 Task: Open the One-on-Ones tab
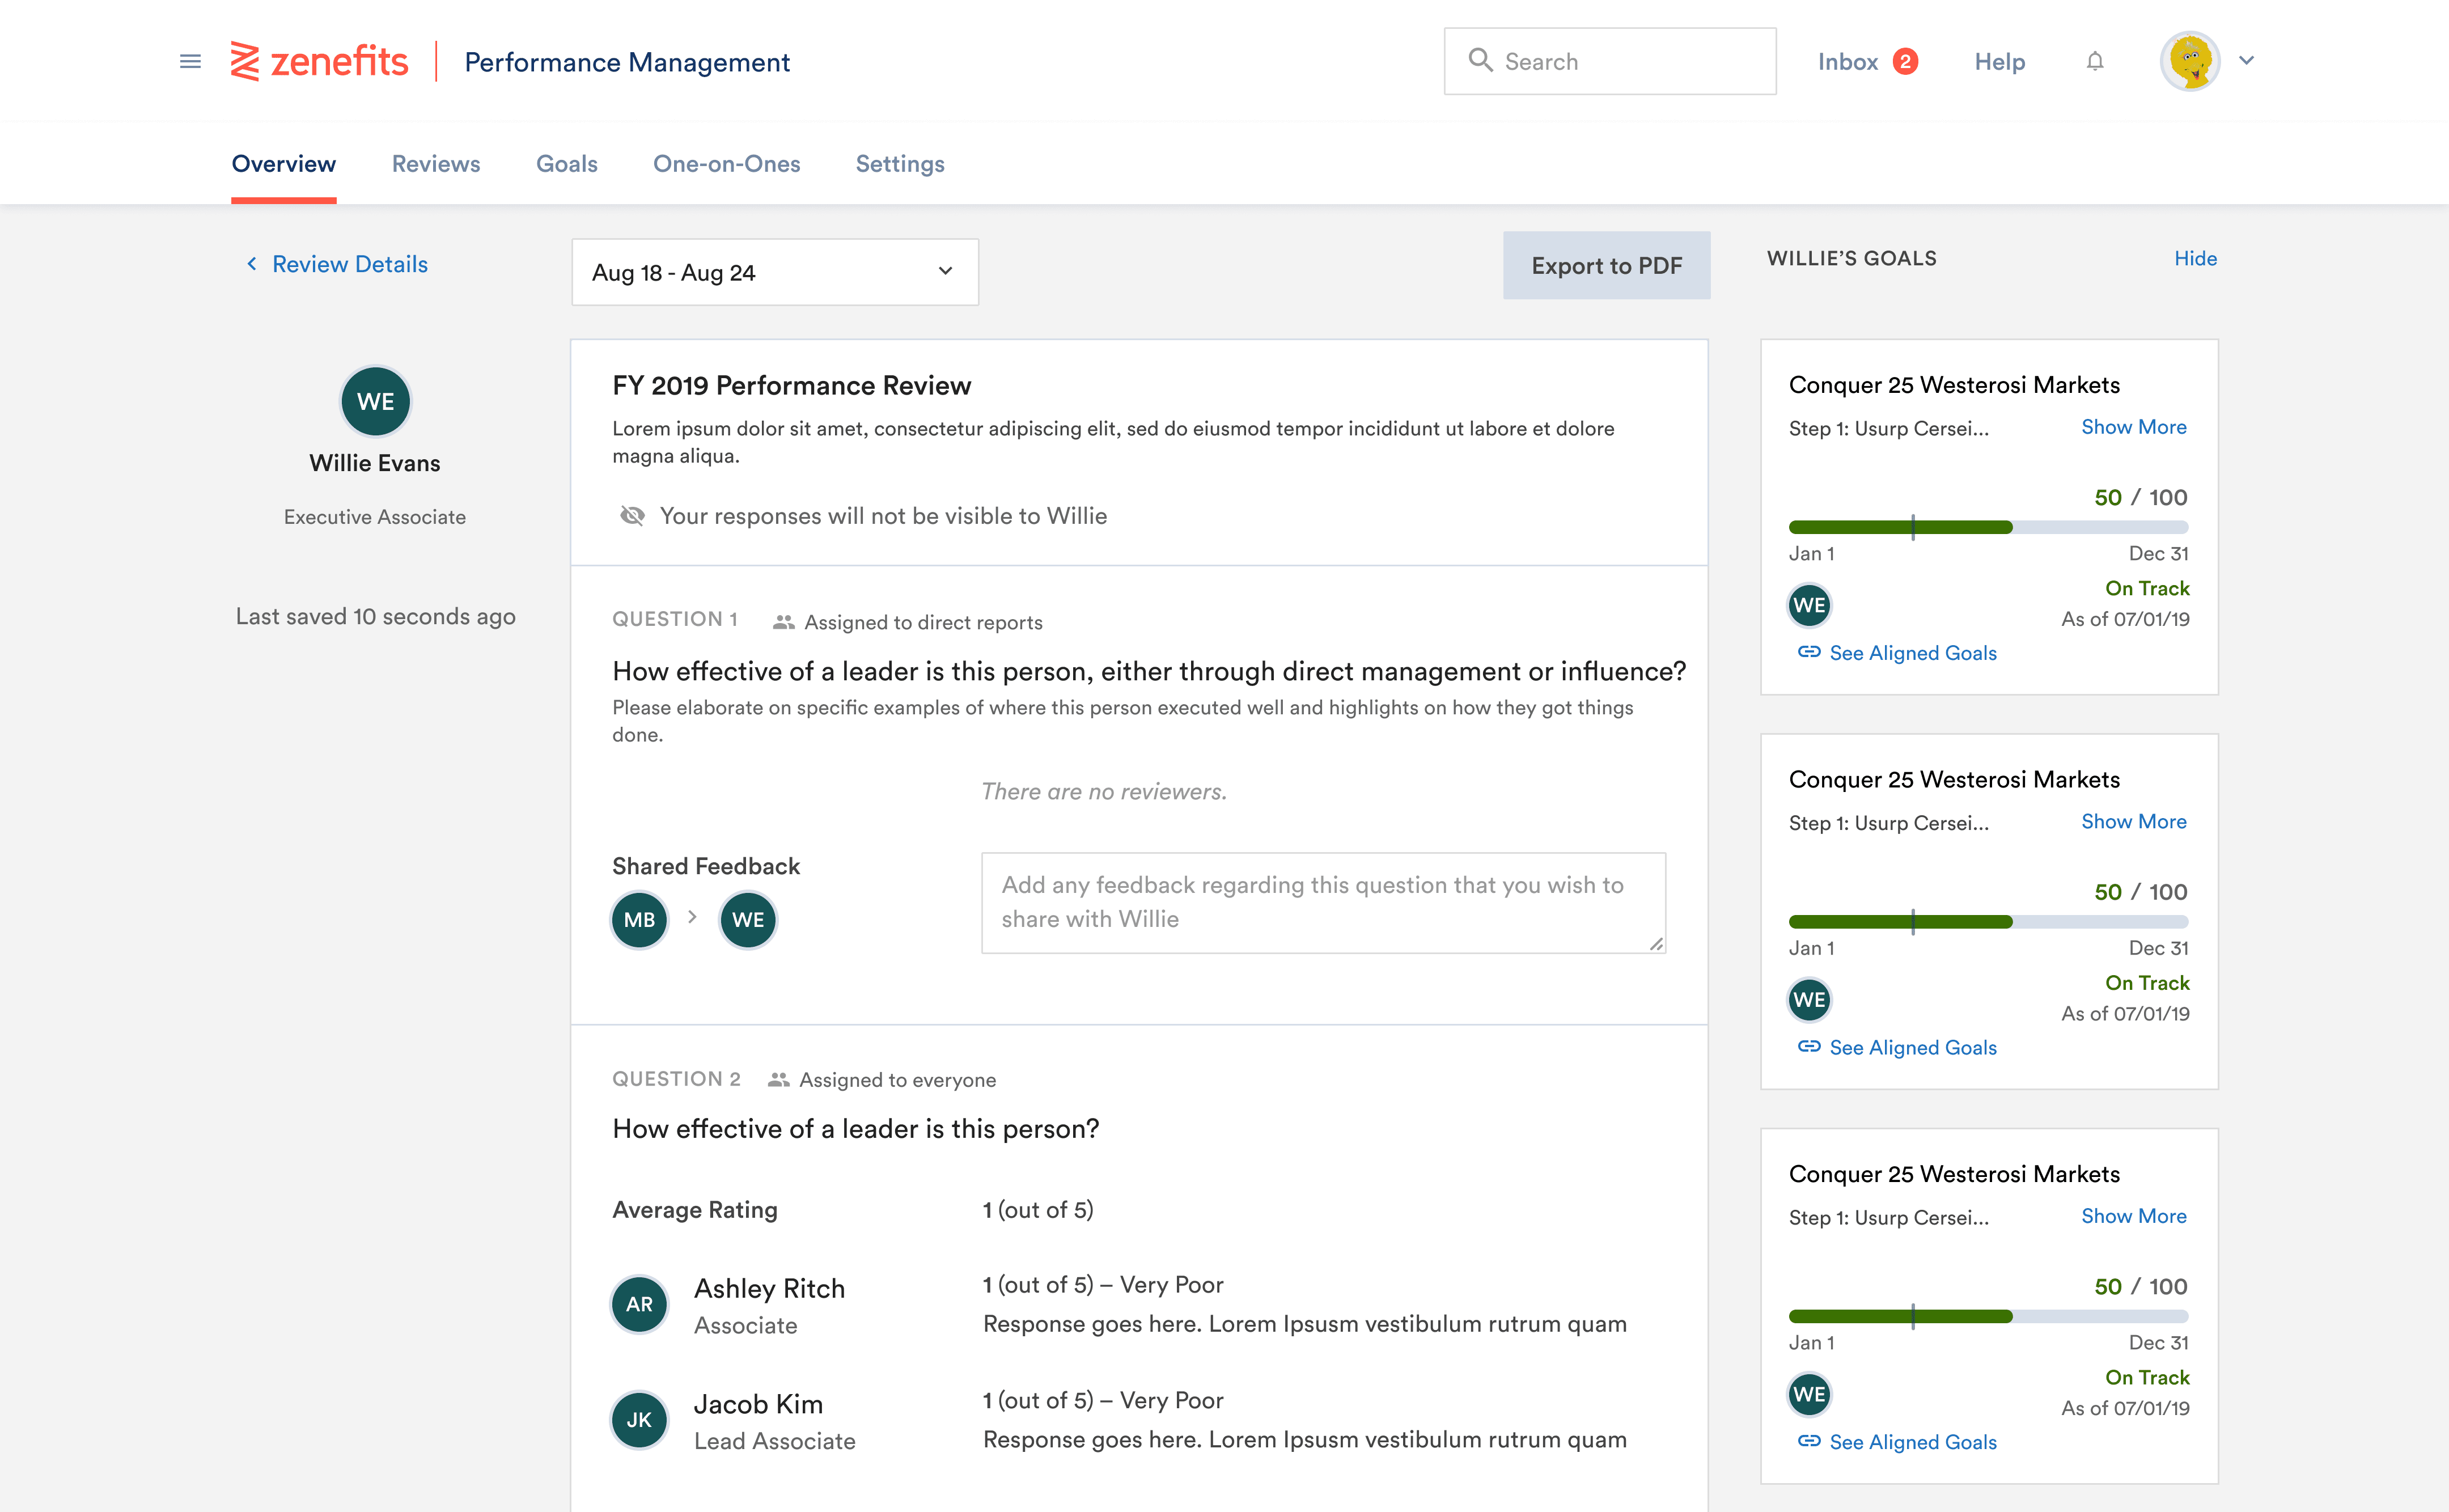(726, 164)
